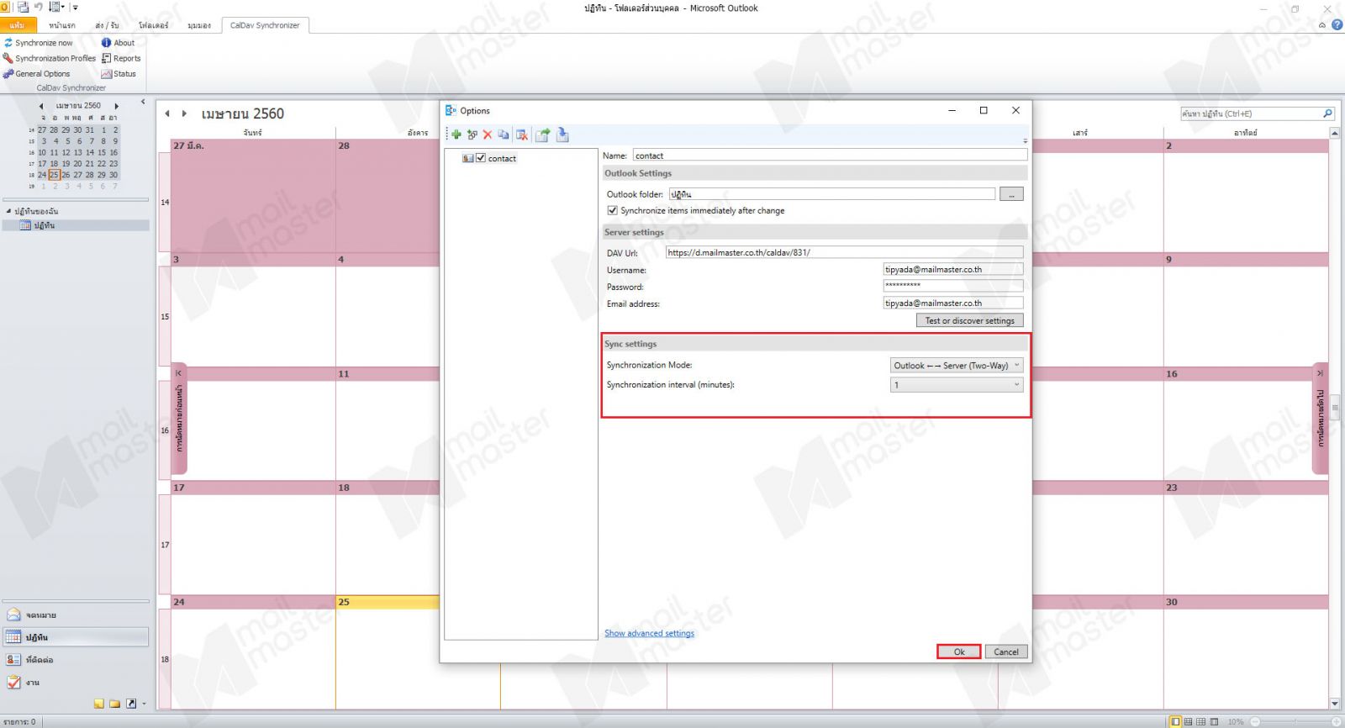Click the profile Name input field
The width and height of the screenshot is (1345, 728).
tap(830, 156)
